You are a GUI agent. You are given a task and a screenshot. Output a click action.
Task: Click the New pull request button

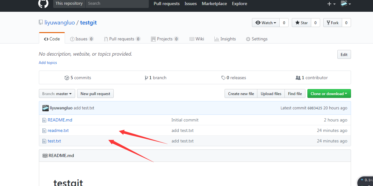click(95, 93)
